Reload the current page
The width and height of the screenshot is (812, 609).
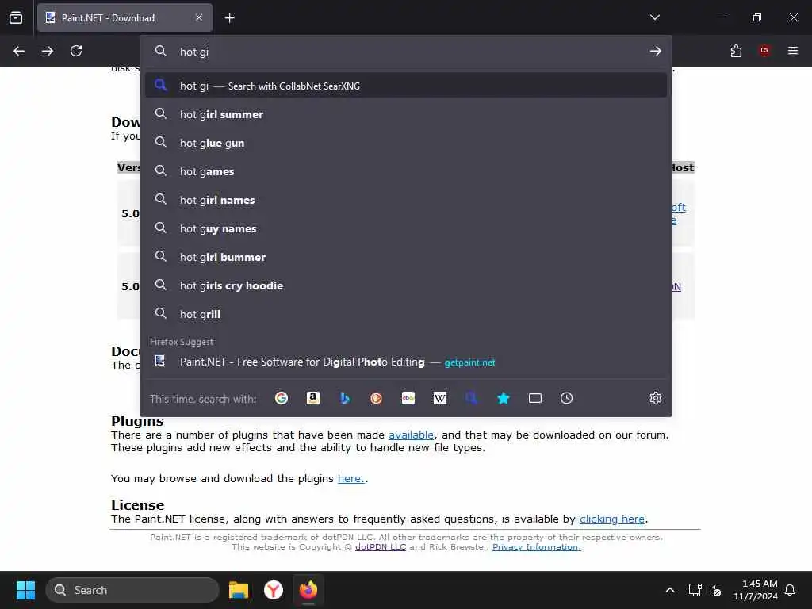click(x=76, y=51)
